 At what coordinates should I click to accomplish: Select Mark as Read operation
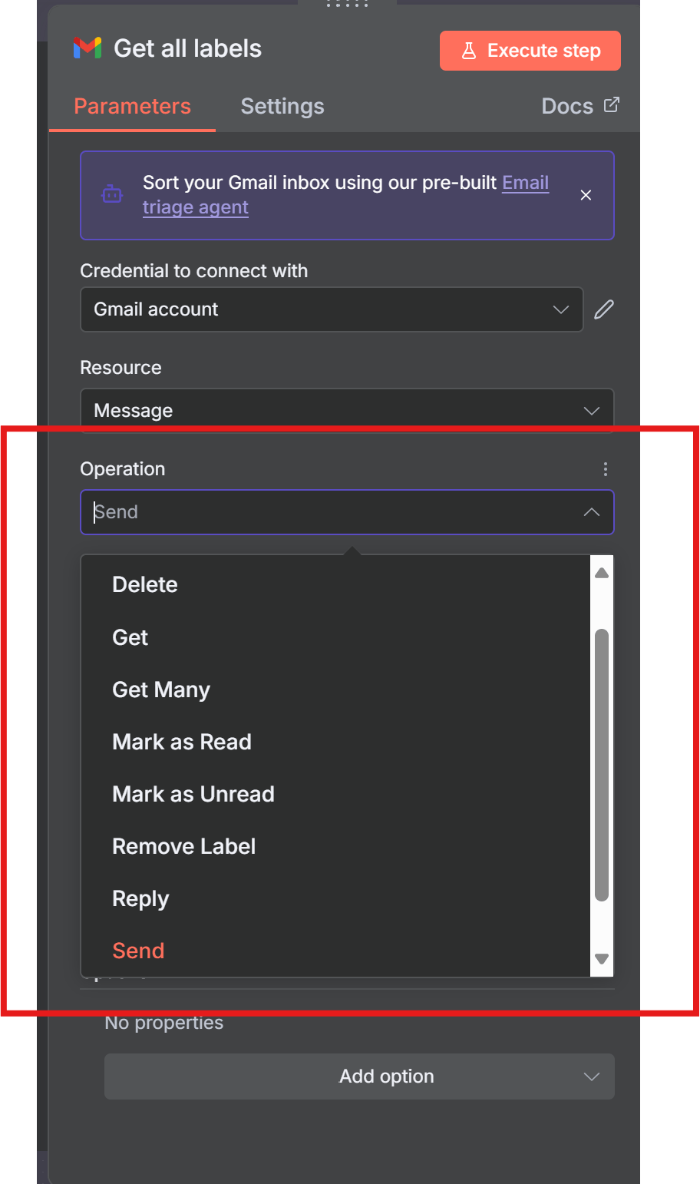click(x=182, y=742)
